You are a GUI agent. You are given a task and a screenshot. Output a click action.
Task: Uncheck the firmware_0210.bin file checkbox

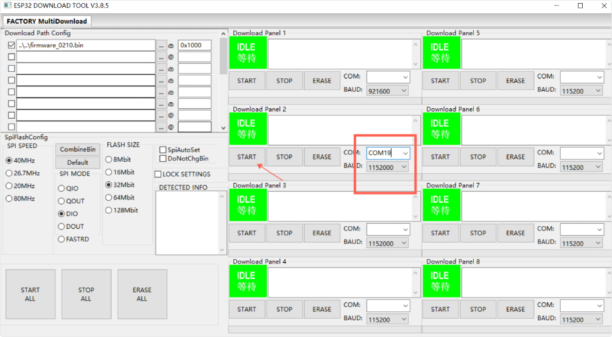(12, 45)
